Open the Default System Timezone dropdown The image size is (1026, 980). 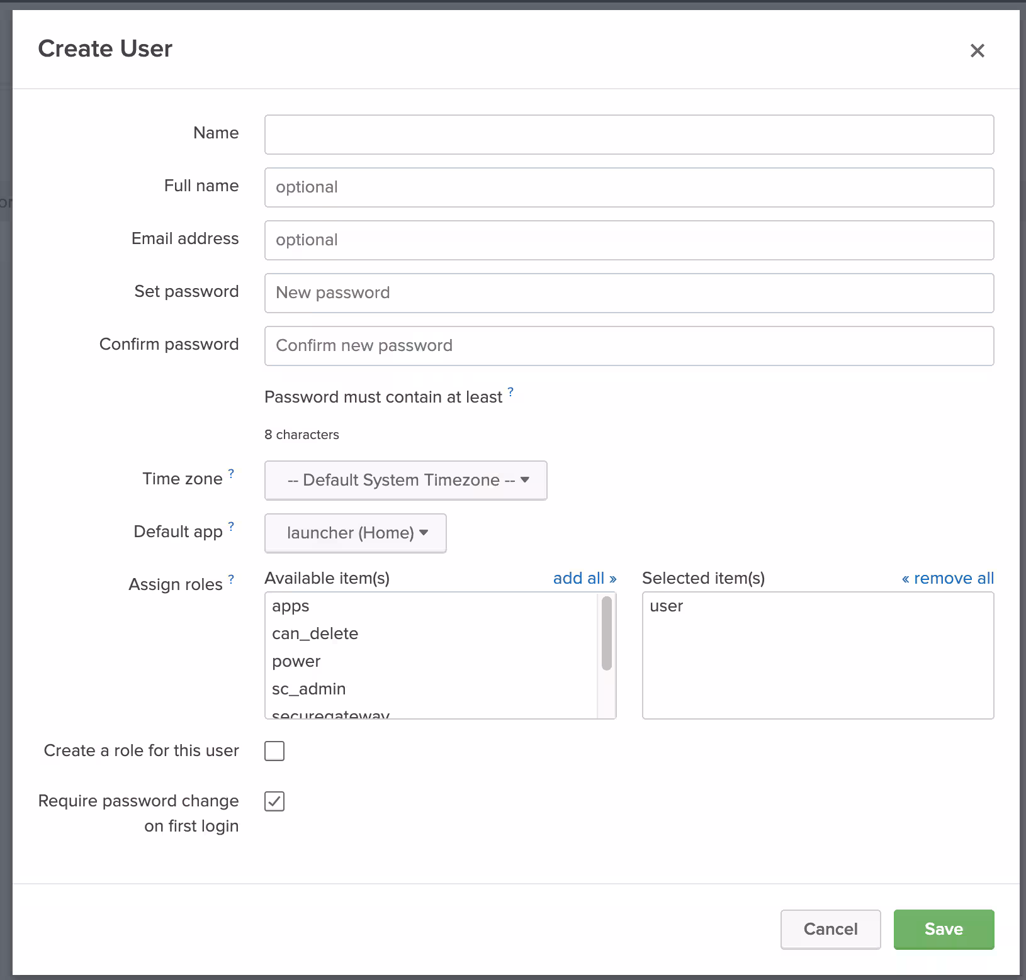[x=406, y=481]
